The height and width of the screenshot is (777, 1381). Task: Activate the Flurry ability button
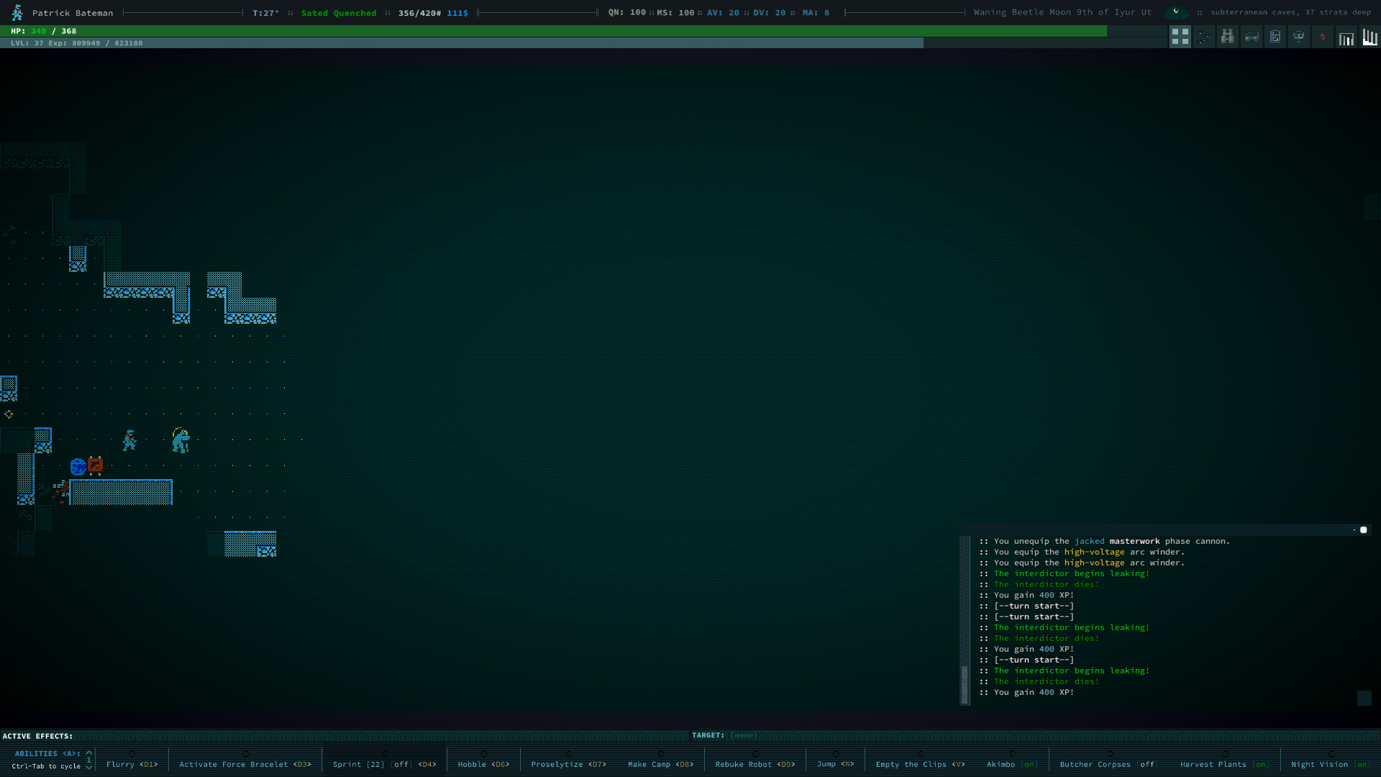point(132,764)
